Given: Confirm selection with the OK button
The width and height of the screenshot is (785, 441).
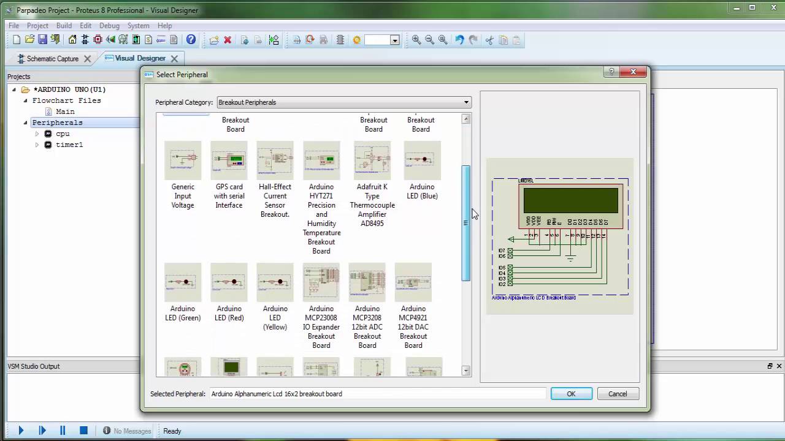Looking at the screenshot, I should point(571,394).
